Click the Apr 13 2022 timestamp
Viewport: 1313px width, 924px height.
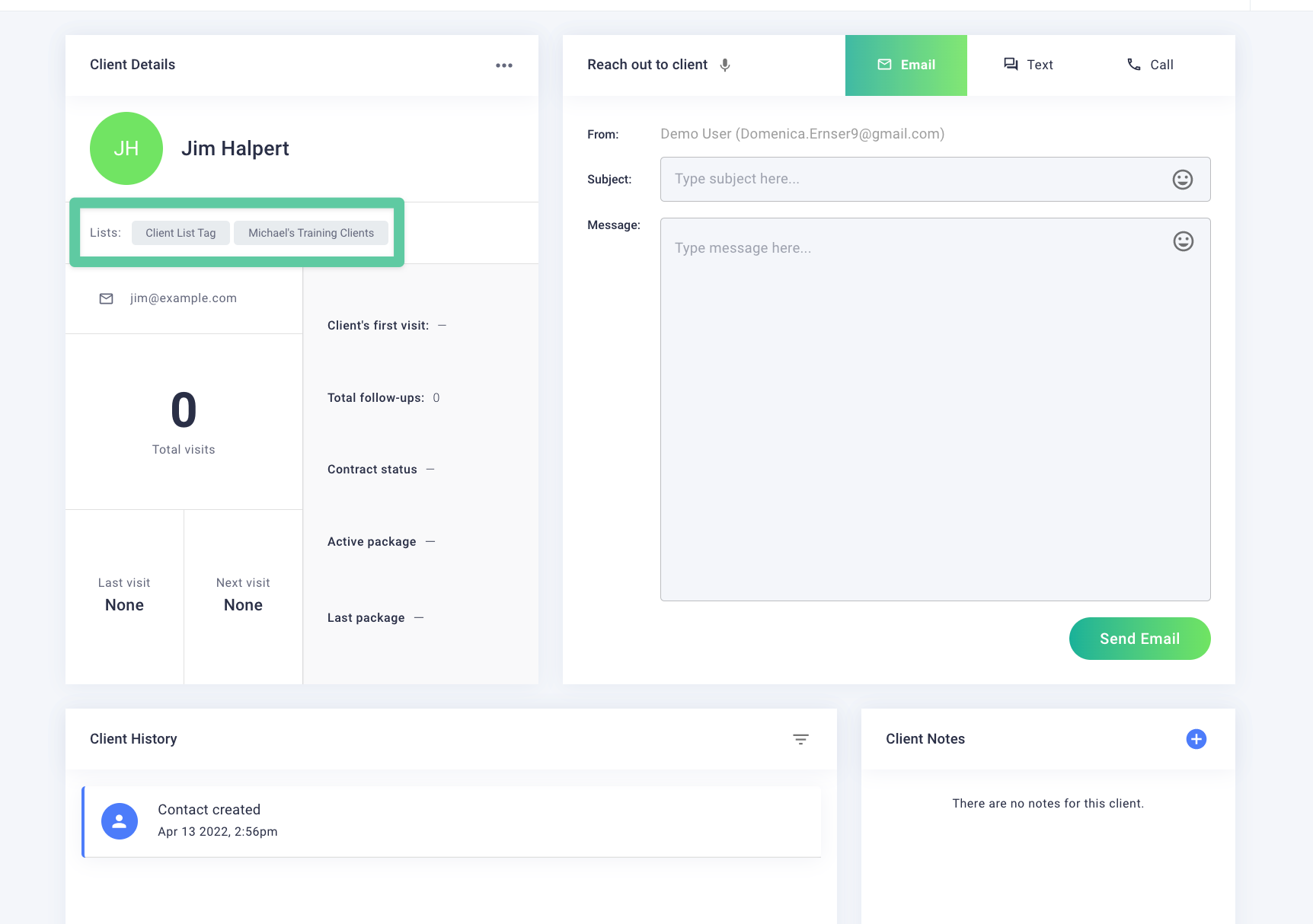[217, 832]
